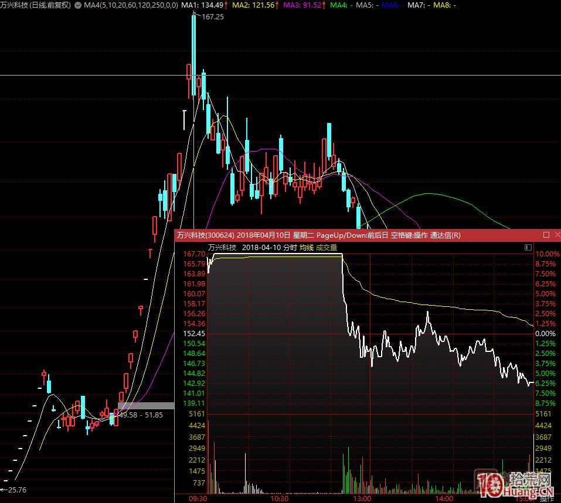Click the 09:30 opening time label

198,499
